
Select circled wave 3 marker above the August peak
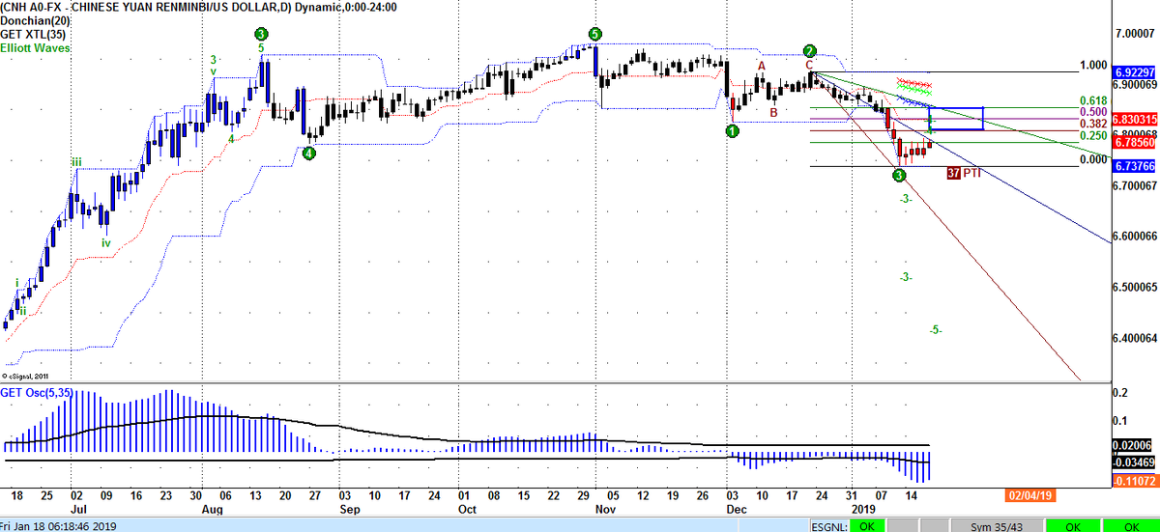261,34
